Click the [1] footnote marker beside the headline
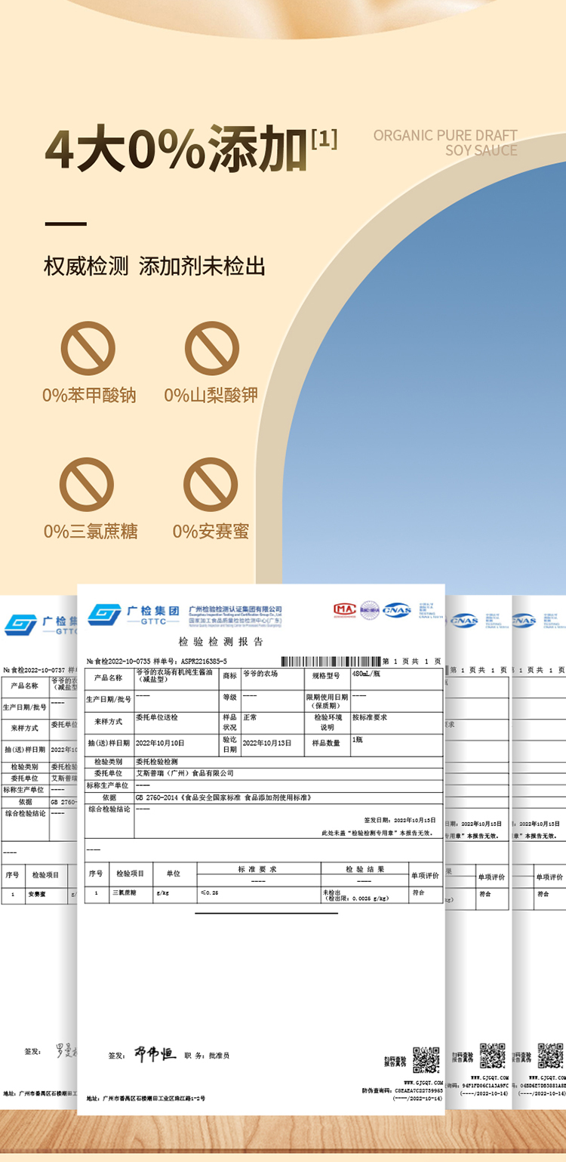Screen dimensions: 566x1162 click(x=325, y=140)
